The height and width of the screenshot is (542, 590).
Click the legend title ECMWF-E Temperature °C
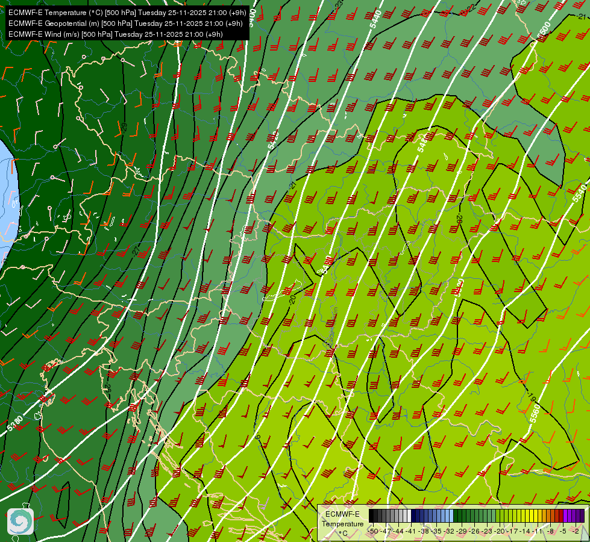tap(343, 523)
